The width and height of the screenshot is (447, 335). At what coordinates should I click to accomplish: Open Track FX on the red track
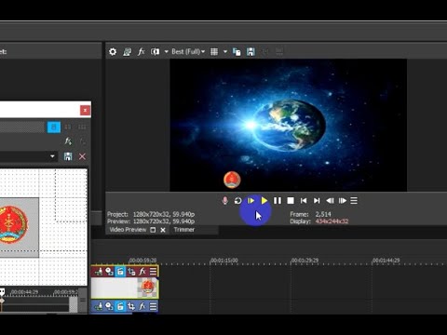(142, 272)
